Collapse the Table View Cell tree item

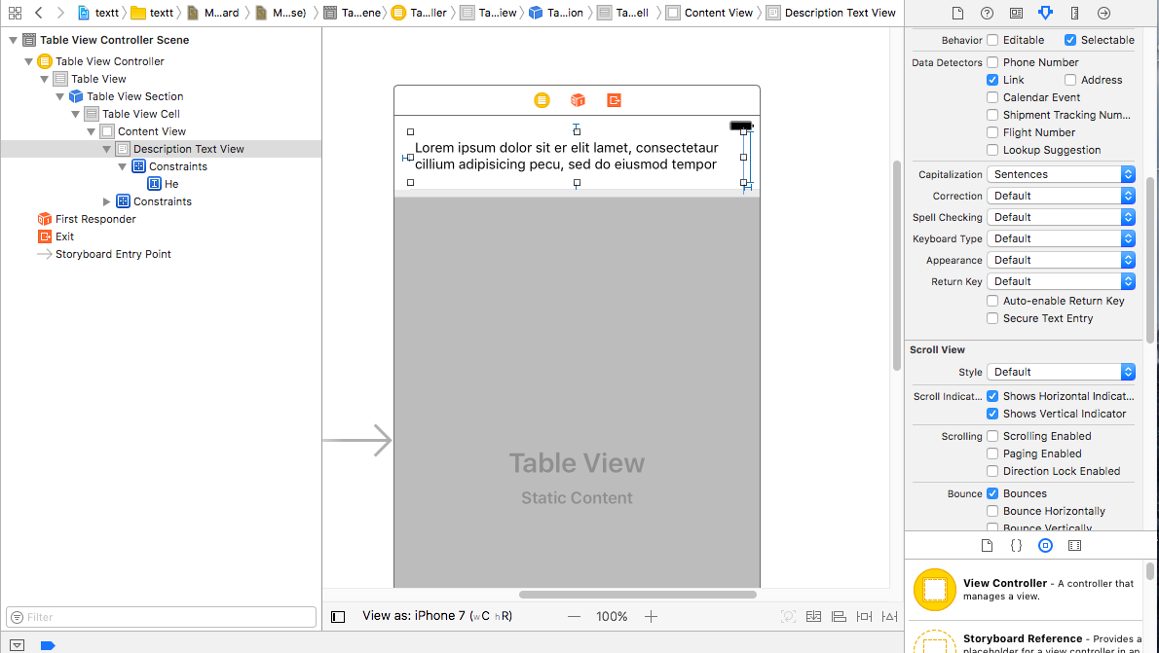tap(75, 113)
